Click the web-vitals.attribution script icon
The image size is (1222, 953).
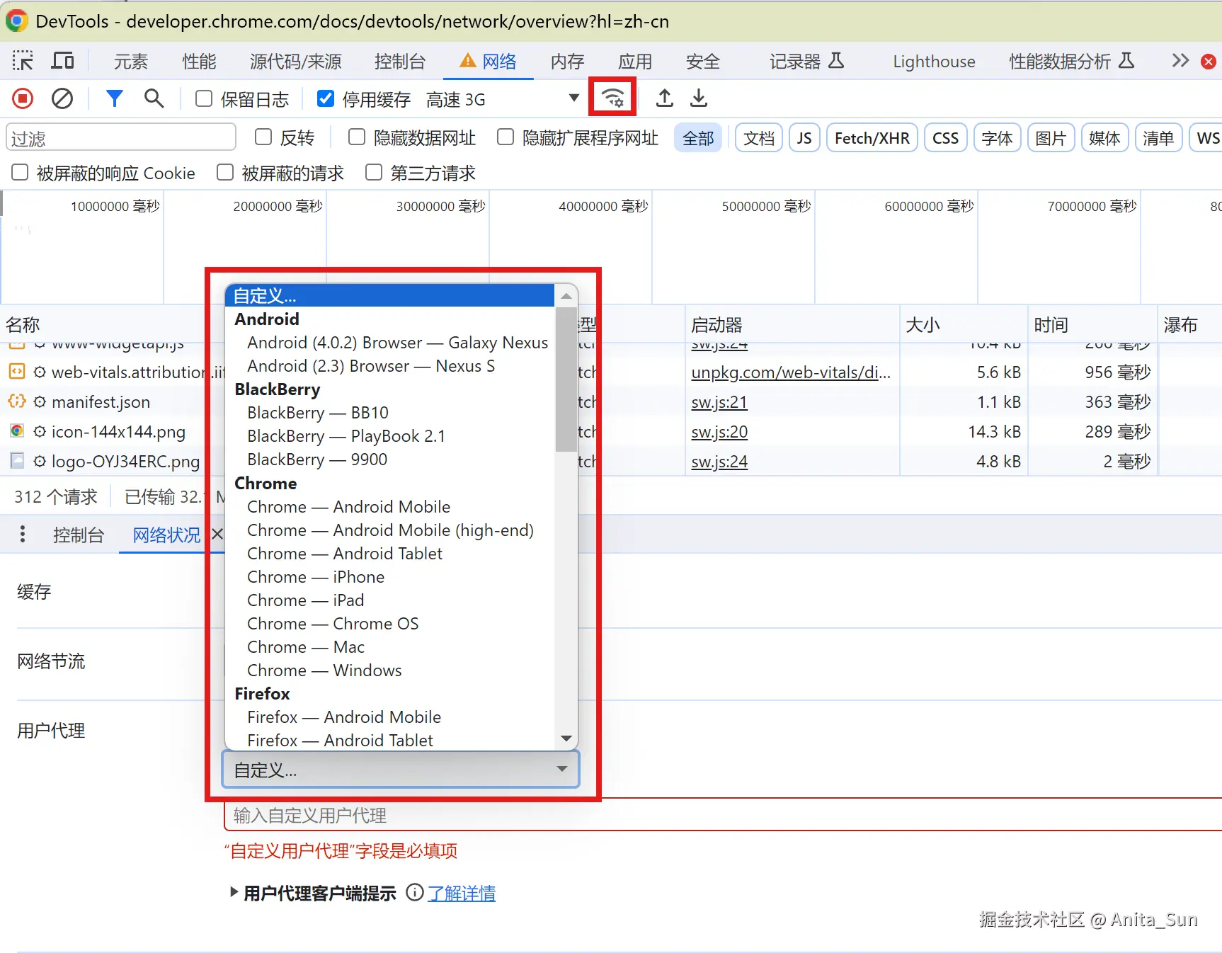16,372
